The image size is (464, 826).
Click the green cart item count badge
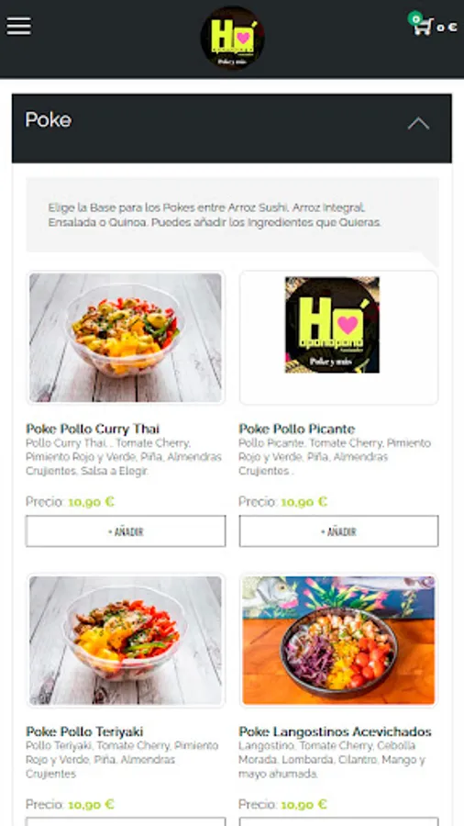coord(415,18)
